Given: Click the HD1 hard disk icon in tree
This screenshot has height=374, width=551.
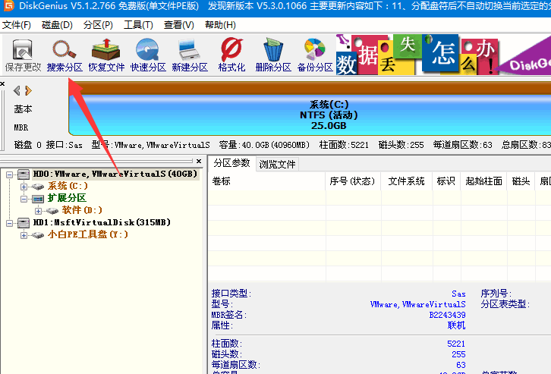Looking at the screenshot, I should click(24, 222).
